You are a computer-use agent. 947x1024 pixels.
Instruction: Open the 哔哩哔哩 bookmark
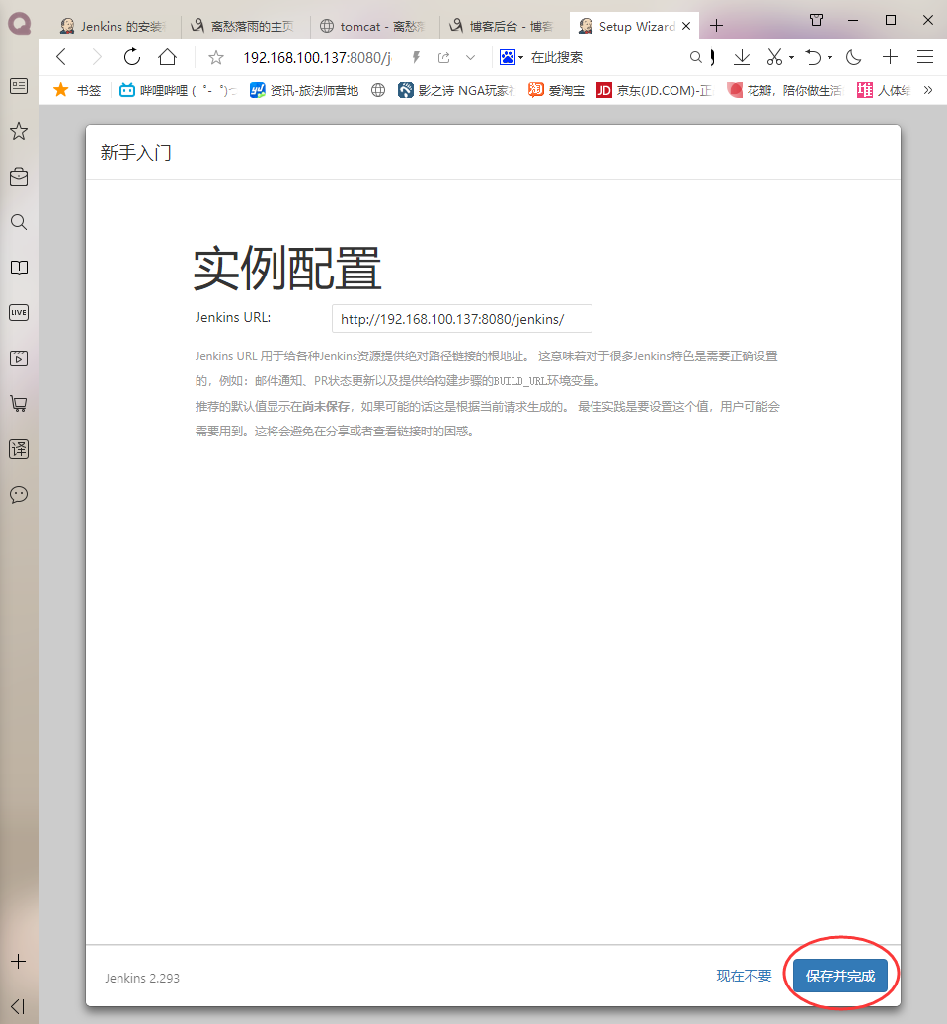click(x=178, y=90)
